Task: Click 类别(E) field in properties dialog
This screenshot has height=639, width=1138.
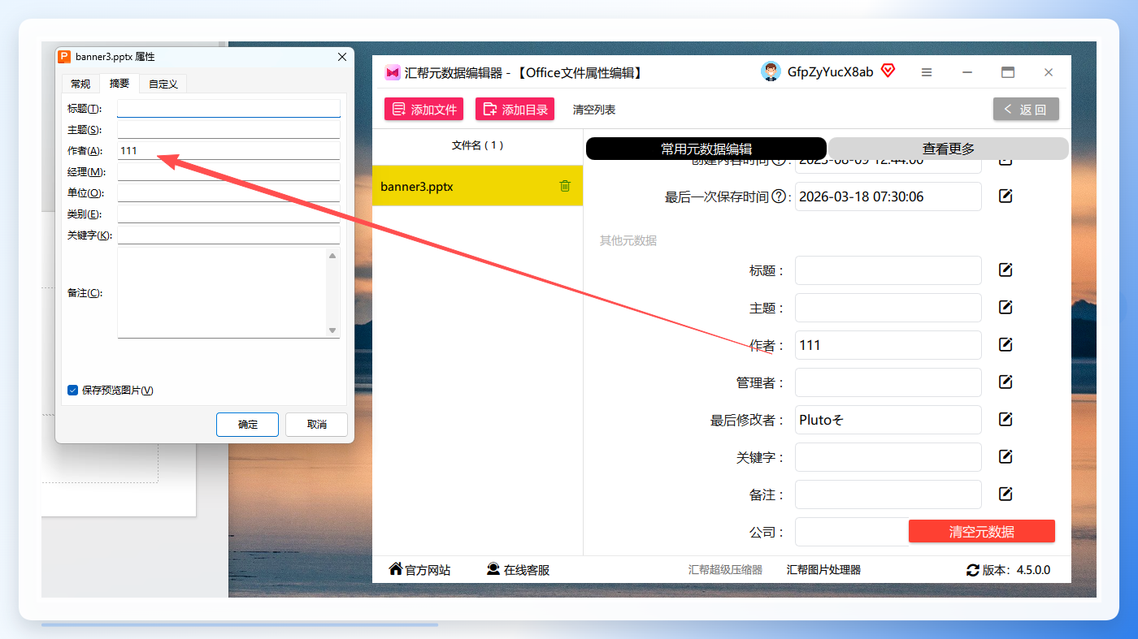Action: point(228,214)
